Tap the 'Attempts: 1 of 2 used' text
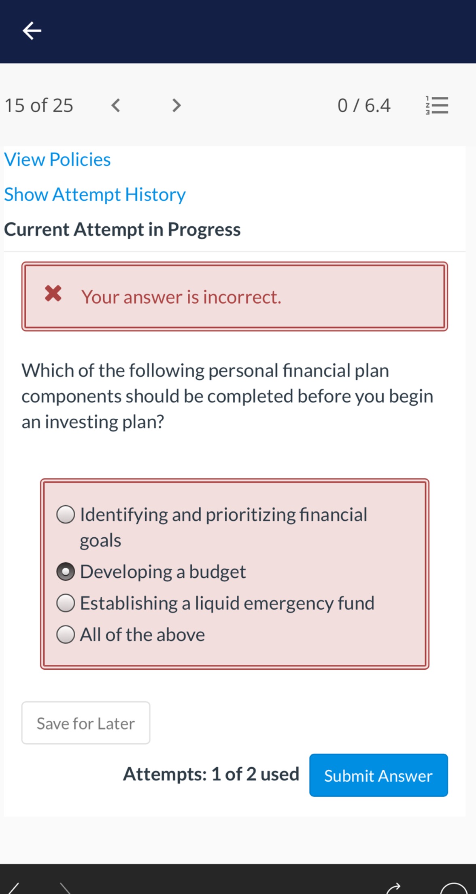Viewport: 476px width, 894px height. (x=211, y=774)
